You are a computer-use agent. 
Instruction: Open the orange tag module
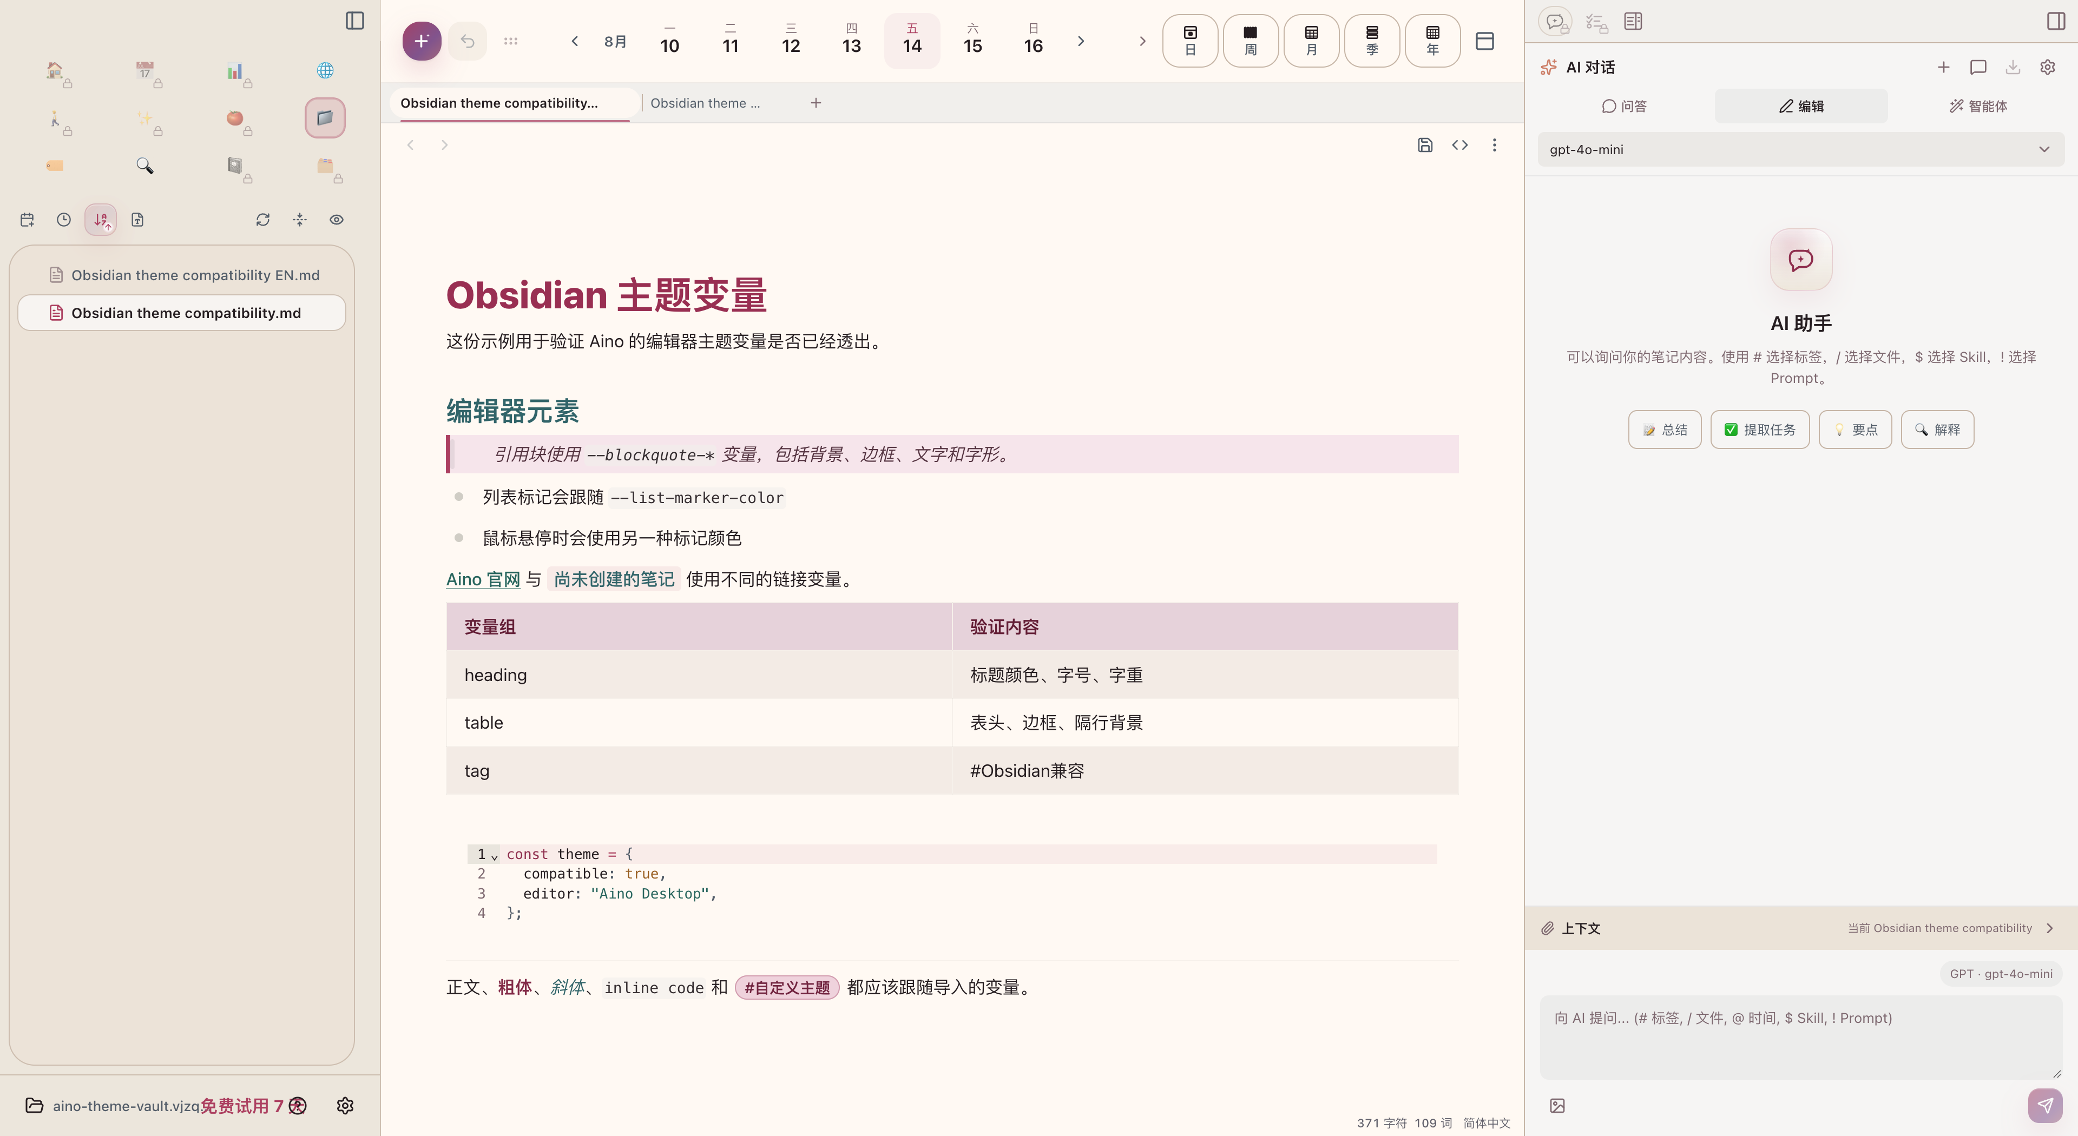pyautogui.click(x=55, y=166)
